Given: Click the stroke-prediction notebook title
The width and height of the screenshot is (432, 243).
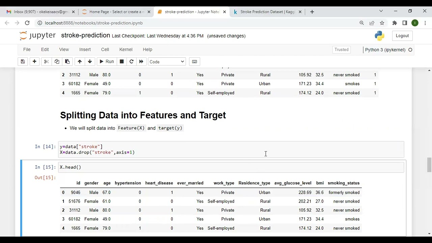Looking at the screenshot, I should point(85,35).
